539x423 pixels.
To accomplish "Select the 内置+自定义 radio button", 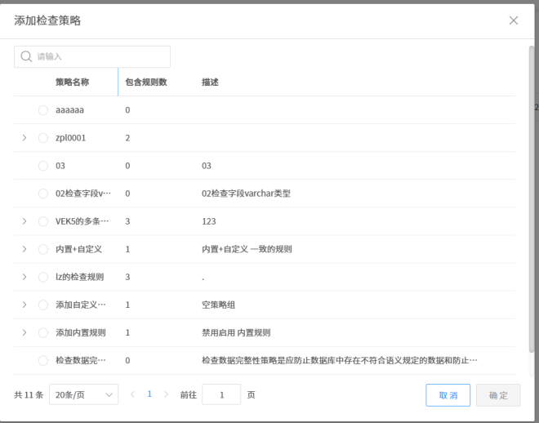I will coord(43,249).
